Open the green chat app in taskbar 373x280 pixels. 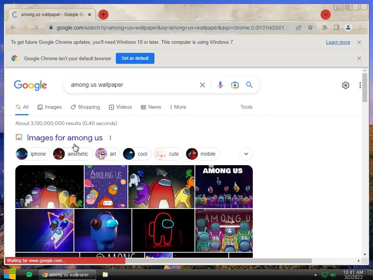point(29,275)
